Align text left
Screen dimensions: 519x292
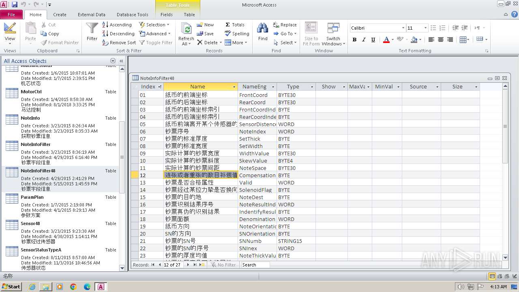(431, 40)
